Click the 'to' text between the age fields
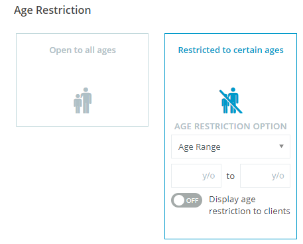This screenshot has width=303, height=244. pyautogui.click(x=231, y=176)
